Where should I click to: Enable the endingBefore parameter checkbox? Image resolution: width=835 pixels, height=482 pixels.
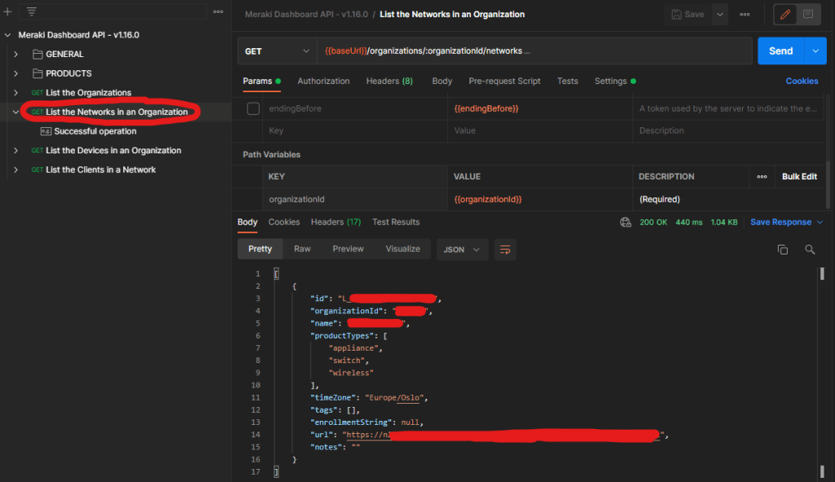(253, 108)
